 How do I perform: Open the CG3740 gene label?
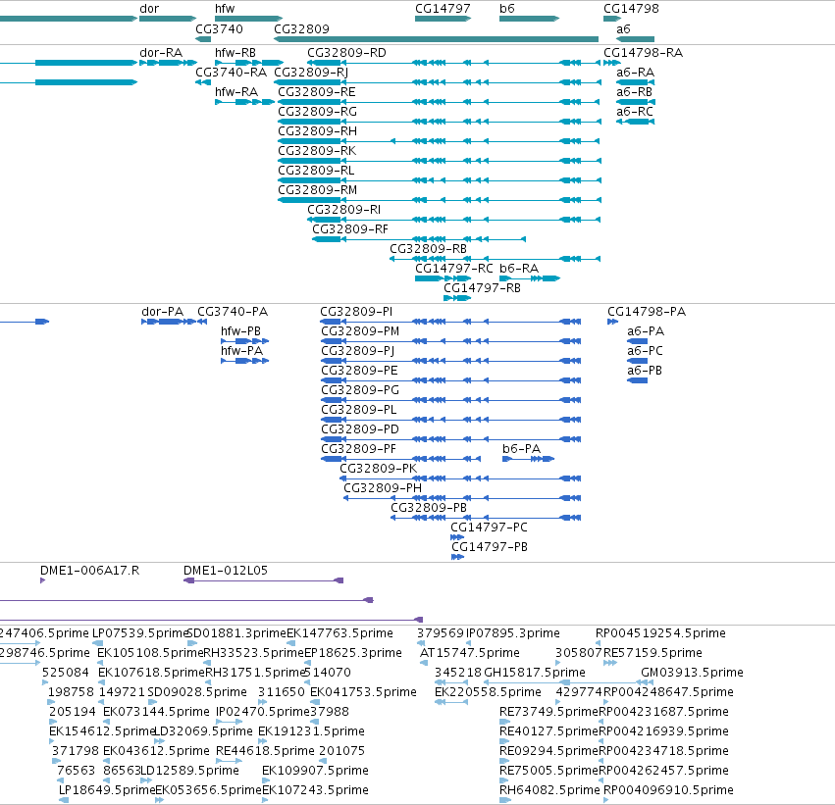tap(219, 28)
